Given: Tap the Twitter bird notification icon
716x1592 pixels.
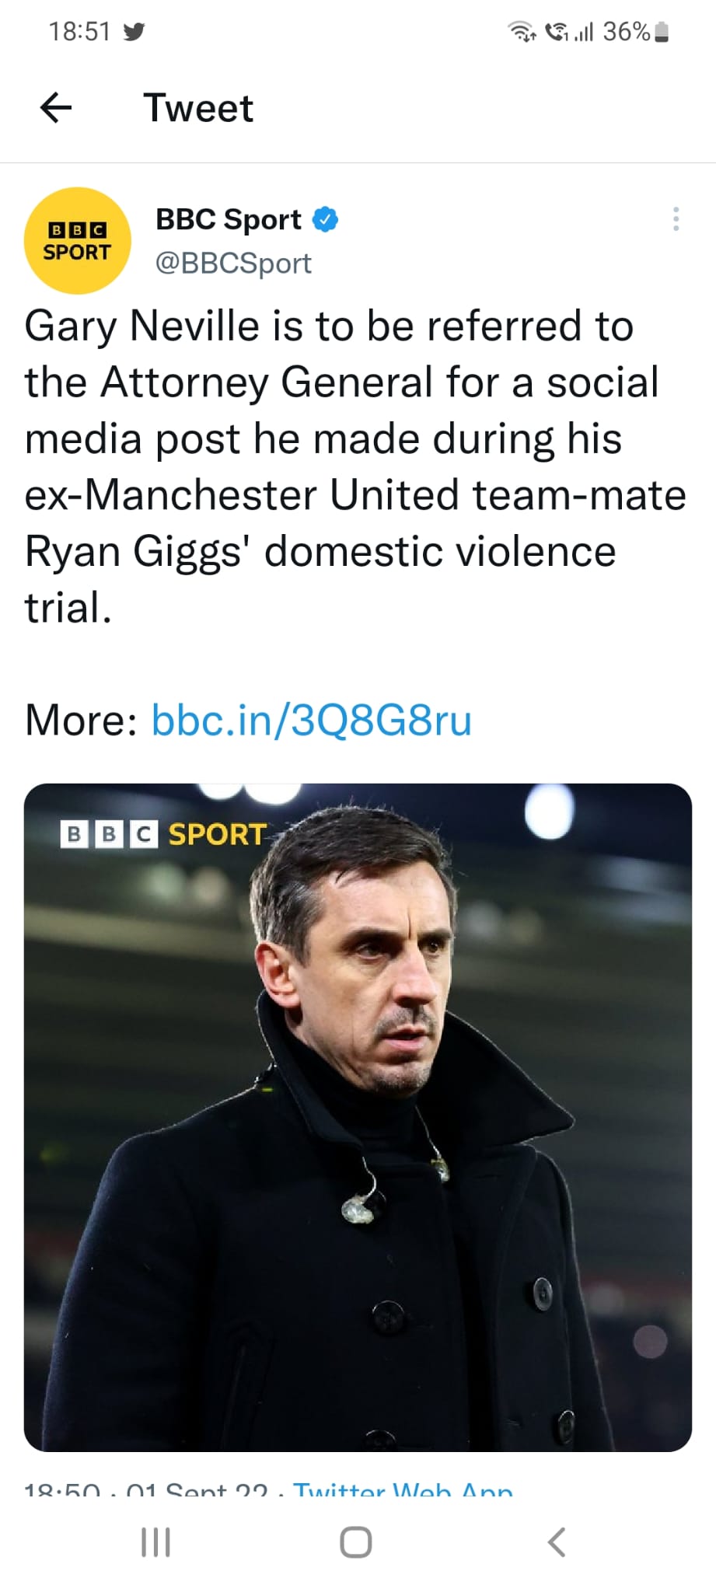Looking at the screenshot, I should tap(134, 32).
